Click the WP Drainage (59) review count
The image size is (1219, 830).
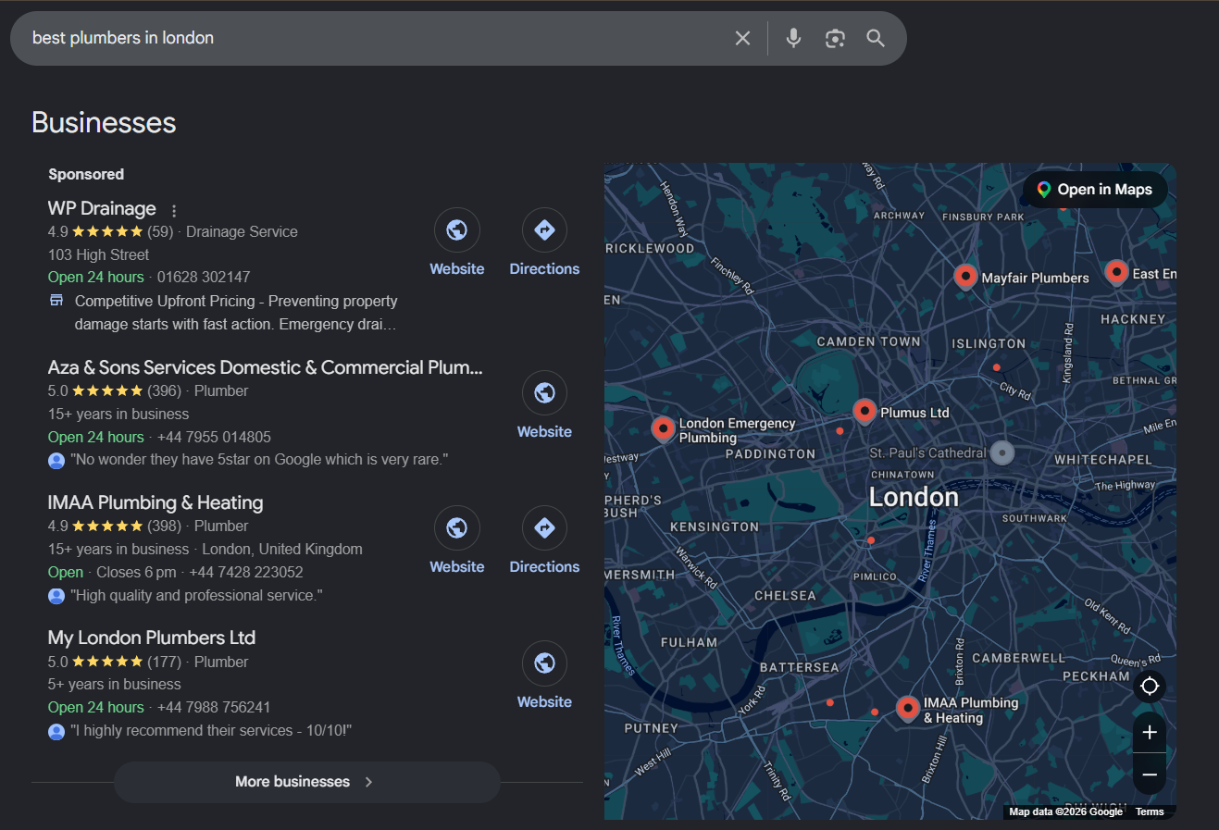click(x=160, y=232)
